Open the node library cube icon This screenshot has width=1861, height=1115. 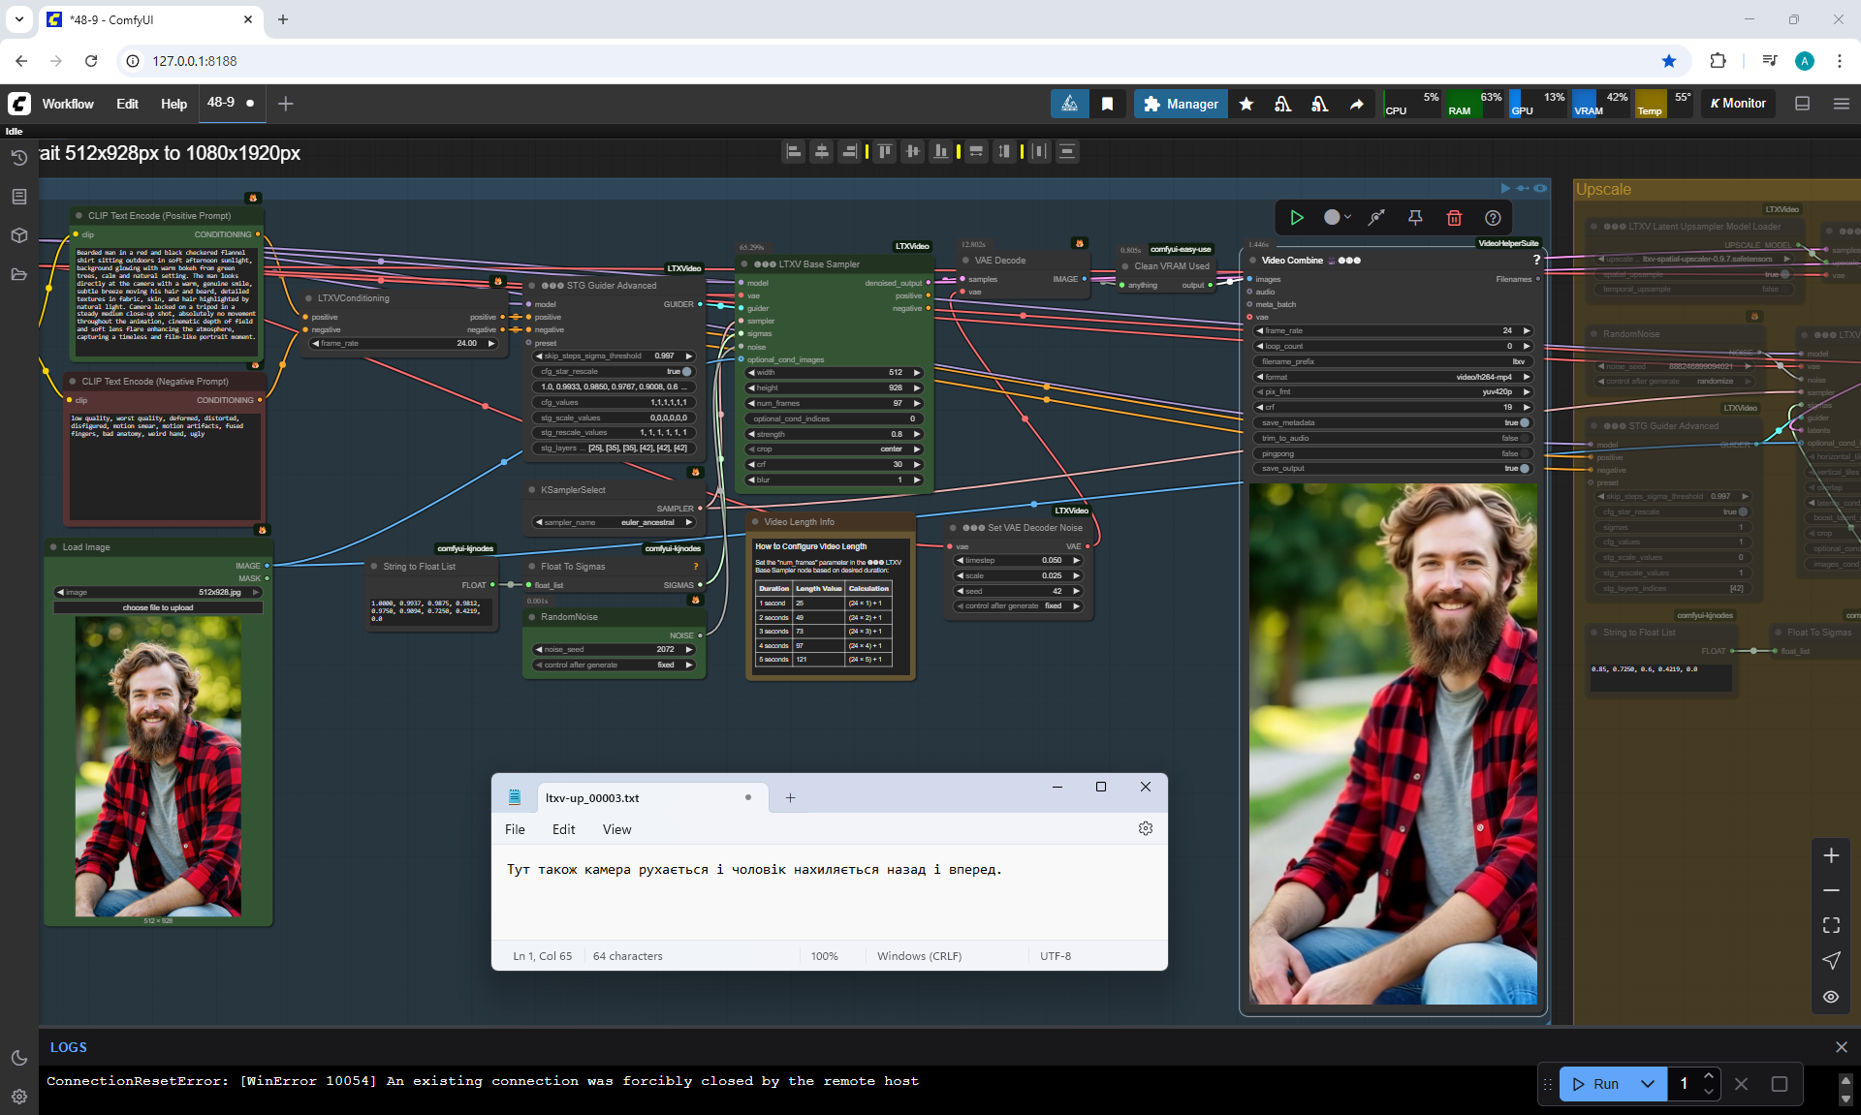18,235
